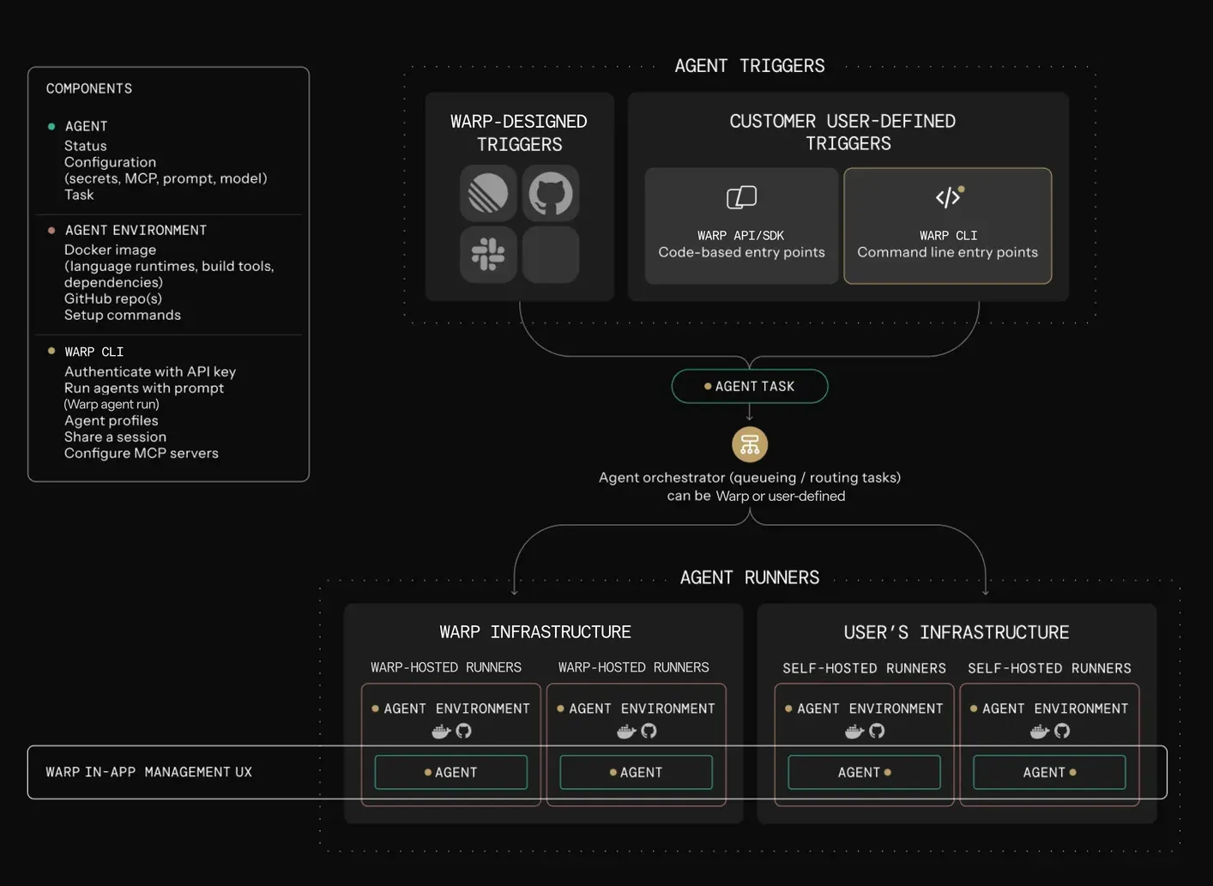Screen dimensions: 1213x886
Task: Click the 'COMPONENTS' panel heading
Action: click(89, 88)
